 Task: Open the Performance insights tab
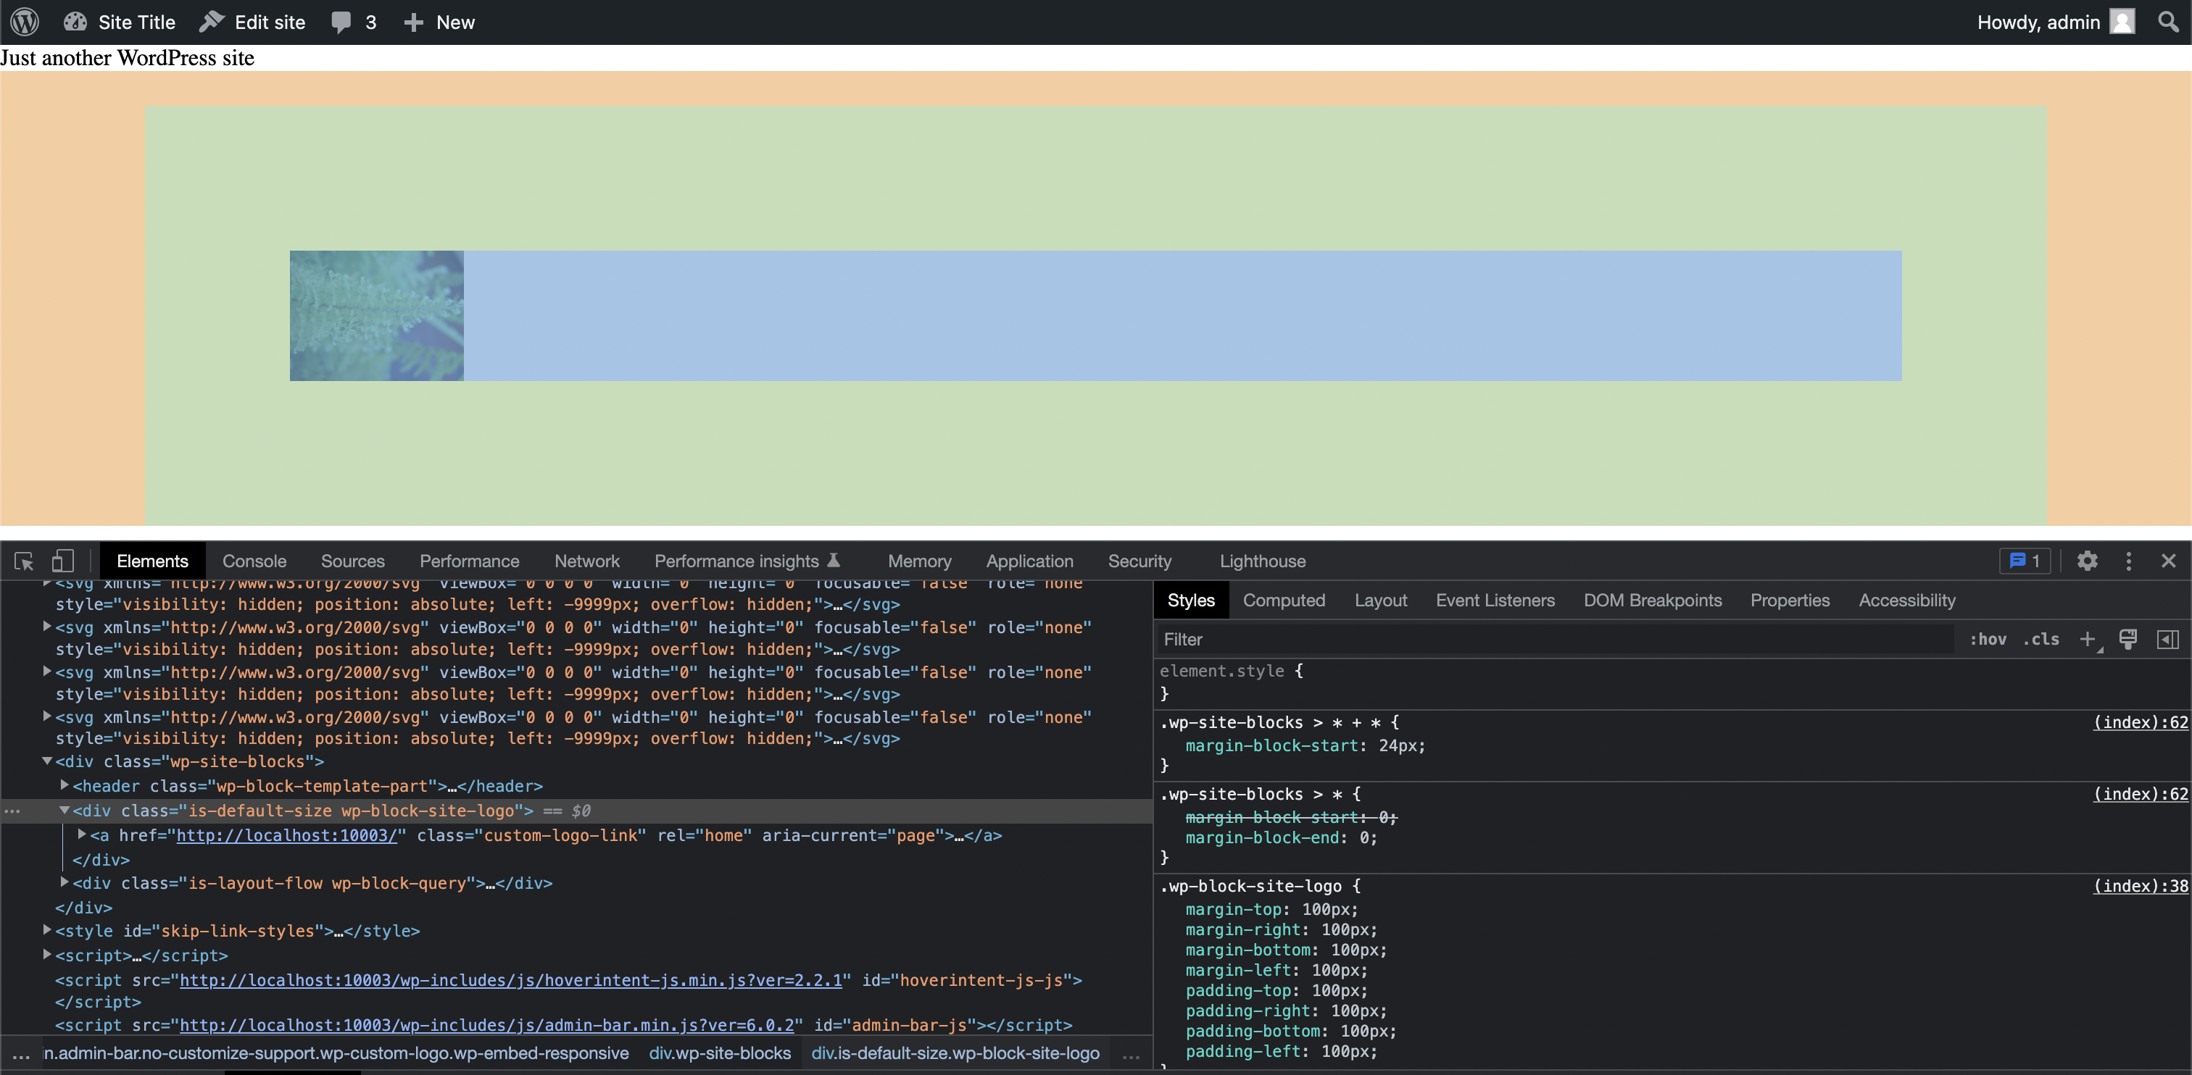[x=747, y=561]
